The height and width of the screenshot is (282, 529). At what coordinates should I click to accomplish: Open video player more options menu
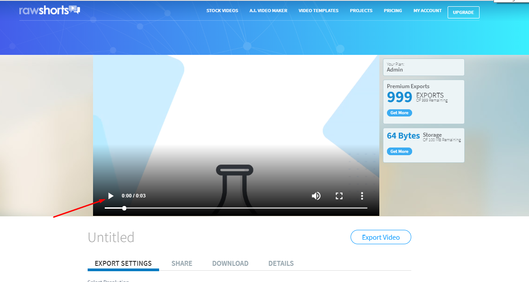(x=362, y=196)
